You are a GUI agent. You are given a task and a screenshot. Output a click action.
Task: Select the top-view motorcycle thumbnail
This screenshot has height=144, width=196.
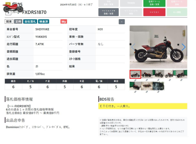[x=147, y=86]
